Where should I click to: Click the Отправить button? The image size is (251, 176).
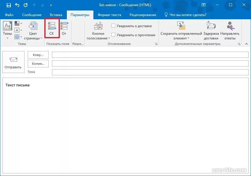coord(13,62)
